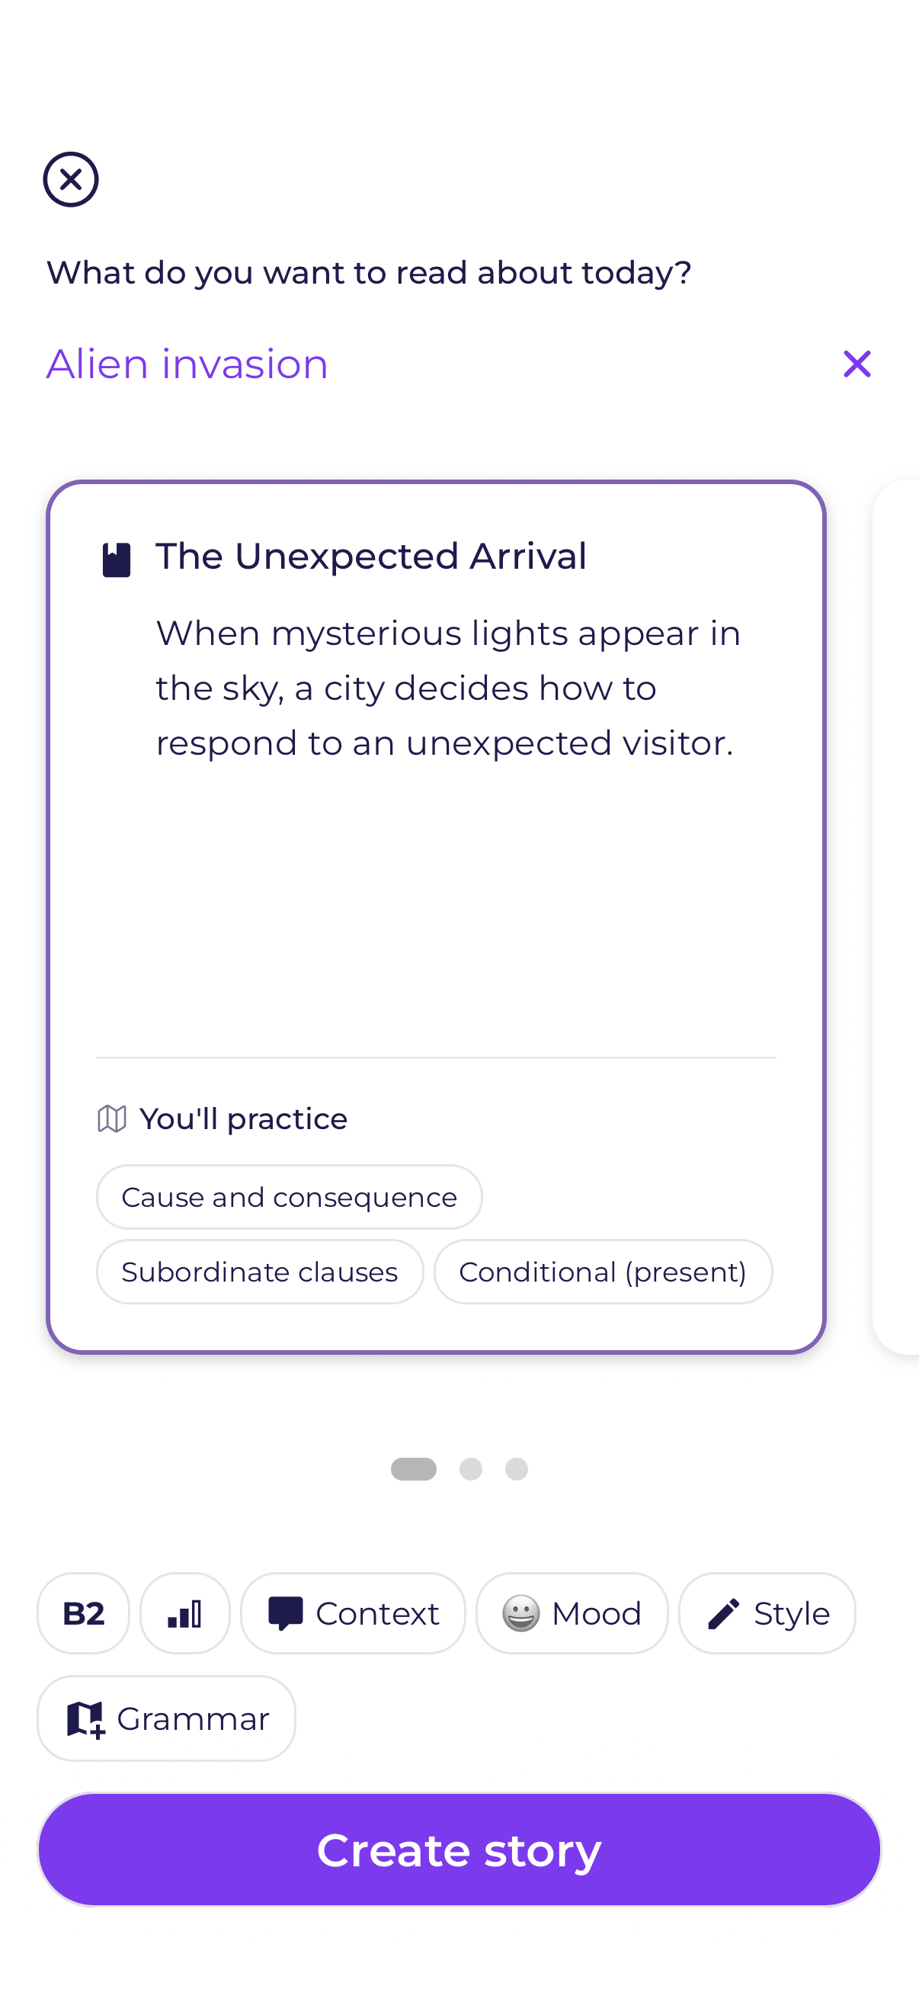Toggle the Conditional (present) practice tag
The width and height of the screenshot is (919, 1999).
604,1271
